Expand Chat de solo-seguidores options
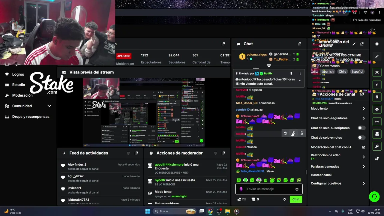The height and width of the screenshot is (216, 384). [x=364, y=118]
